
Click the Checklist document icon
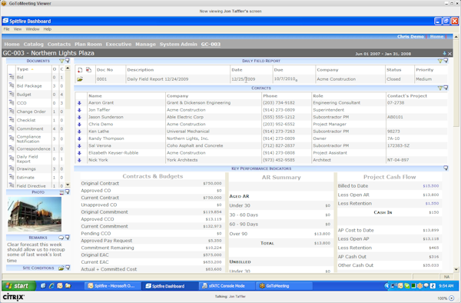pyautogui.click(x=12, y=119)
